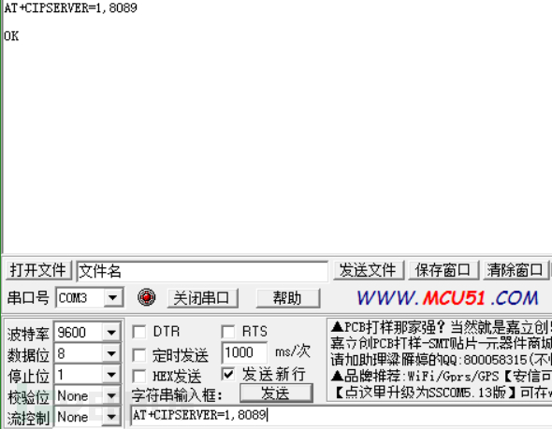Close the serial port with 关闭串口
The height and width of the screenshot is (429, 552).
[x=202, y=298]
